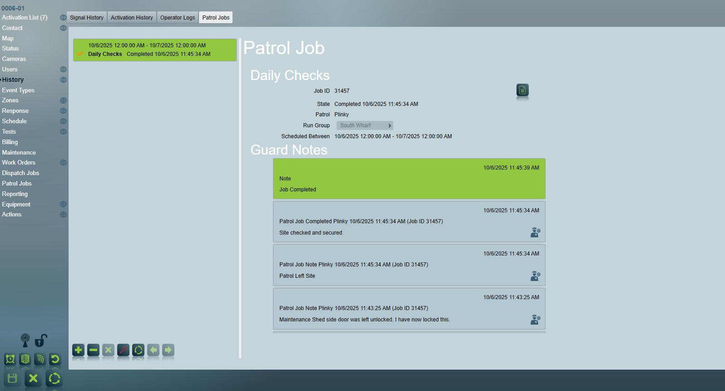Click the undo arrow icon at bottom left
725x391 pixels.
55,359
